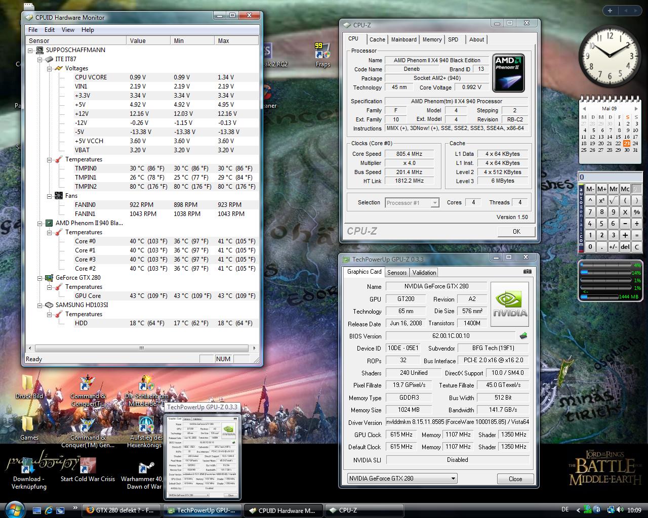The height and width of the screenshot is (518, 648).
Task: Click the GPU-Z window preview thumbnail
Action: (x=201, y=458)
